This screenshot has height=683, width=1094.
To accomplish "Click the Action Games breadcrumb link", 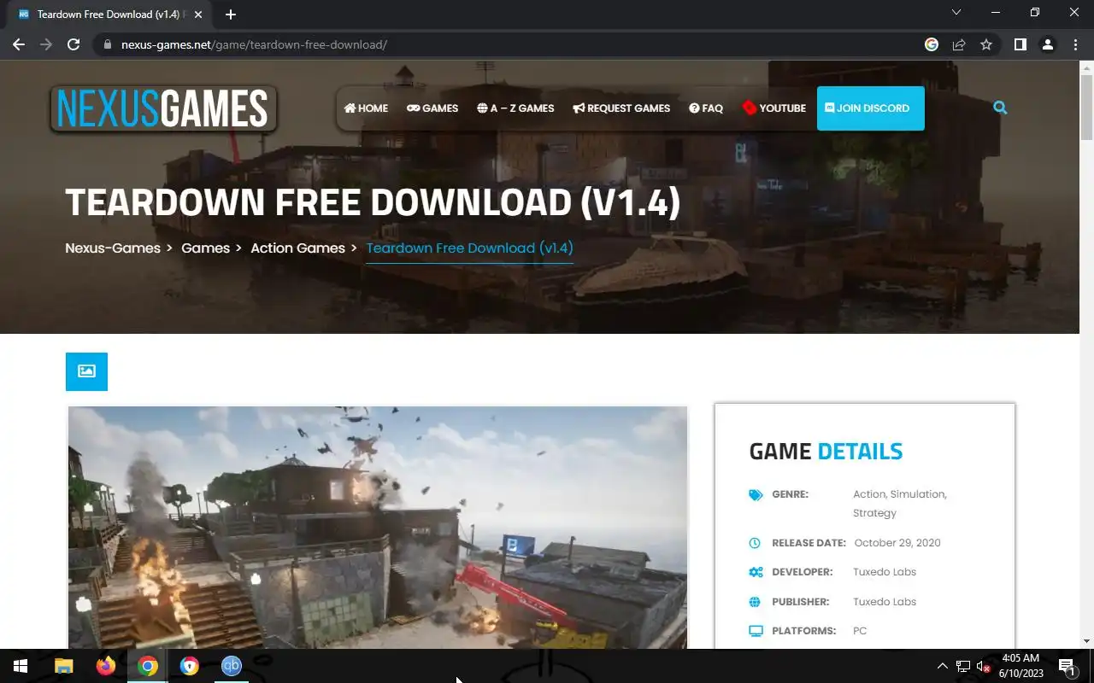I will pos(297,248).
